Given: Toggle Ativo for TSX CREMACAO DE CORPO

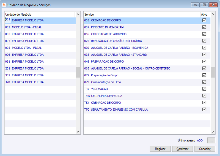Looking at the screenshot, I should 204,103.
